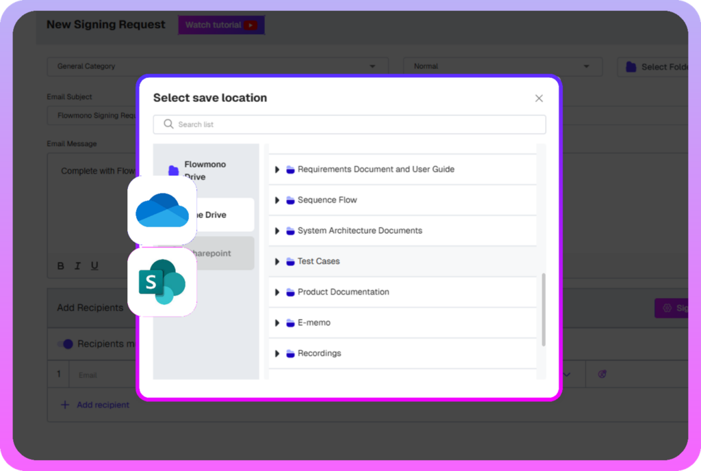Click the folder icon next to Recordings
The image size is (701, 471).
pos(290,353)
